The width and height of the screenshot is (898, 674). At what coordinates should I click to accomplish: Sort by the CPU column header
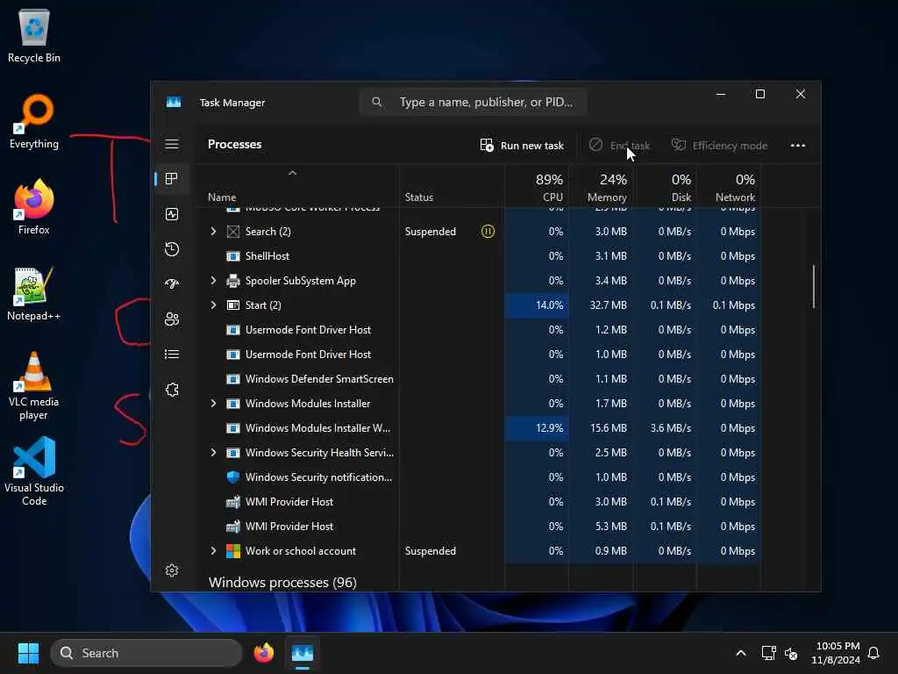[x=538, y=188]
